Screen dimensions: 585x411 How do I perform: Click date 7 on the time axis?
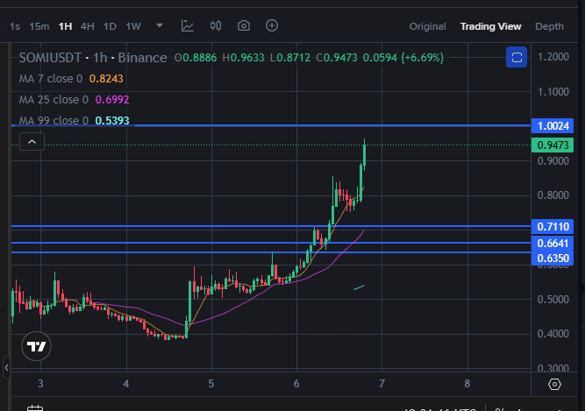(x=382, y=384)
